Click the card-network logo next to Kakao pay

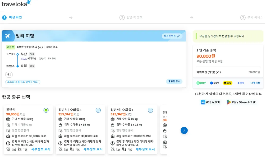click(241, 83)
